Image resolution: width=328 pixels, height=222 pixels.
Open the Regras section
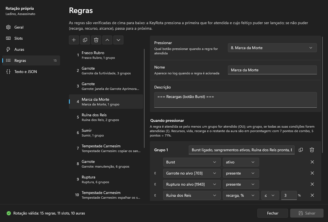point(31,60)
